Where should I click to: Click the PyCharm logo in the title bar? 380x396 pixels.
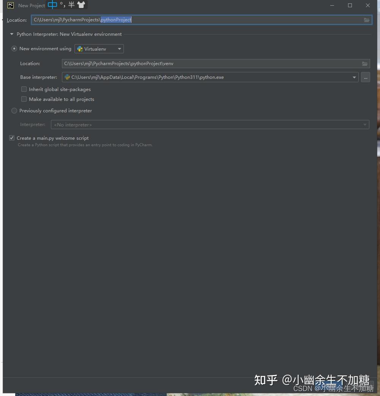[x=10, y=5]
